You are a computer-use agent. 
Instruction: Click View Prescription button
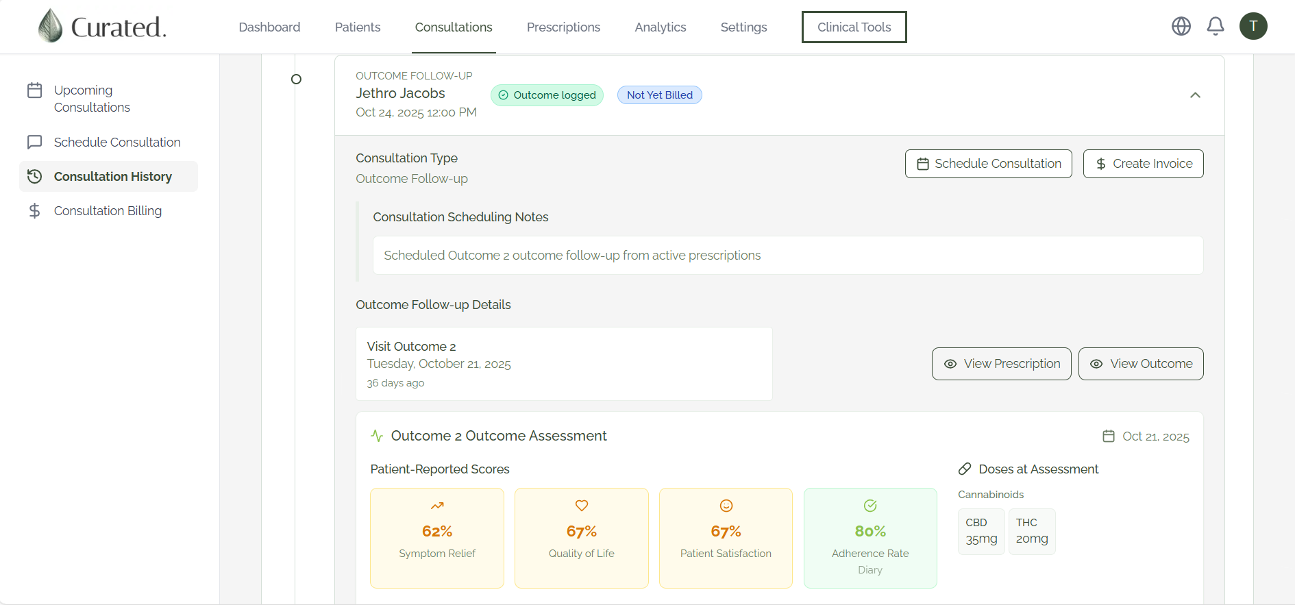1002,364
